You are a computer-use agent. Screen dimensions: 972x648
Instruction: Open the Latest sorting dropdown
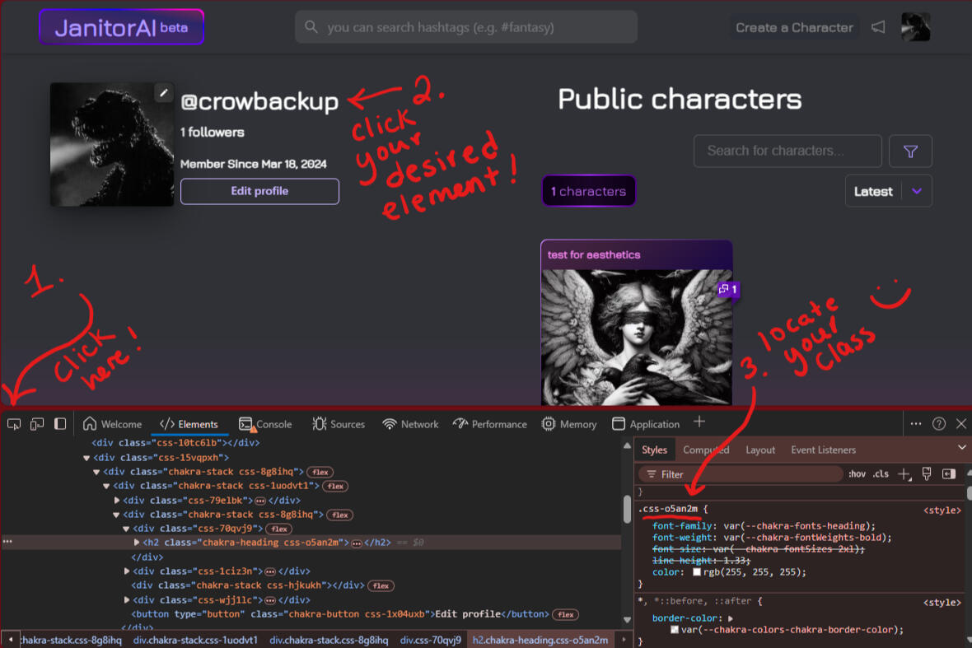(888, 190)
